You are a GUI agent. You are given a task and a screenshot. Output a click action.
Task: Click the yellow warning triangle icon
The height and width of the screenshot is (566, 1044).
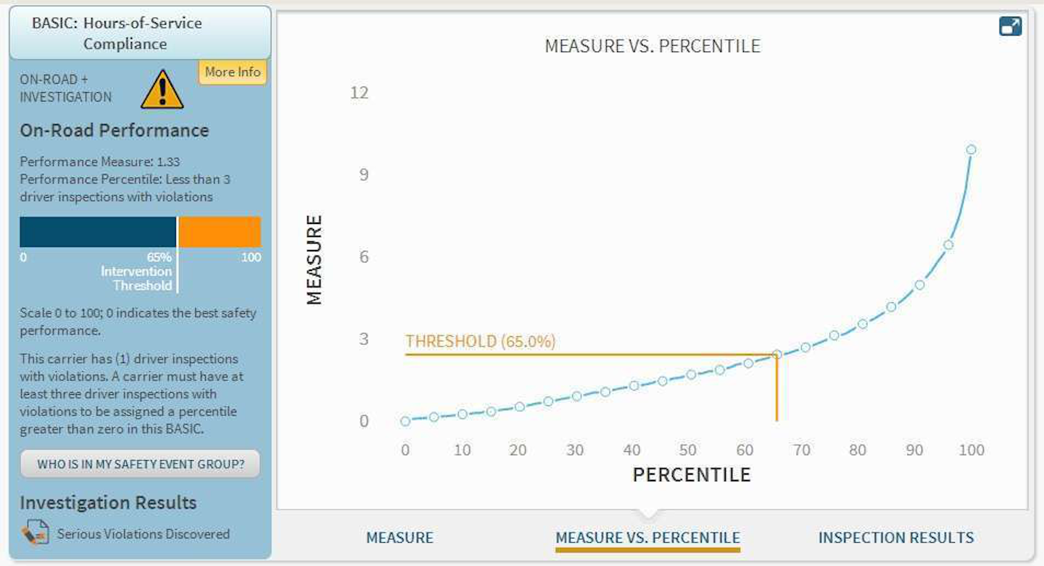(162, 90)
